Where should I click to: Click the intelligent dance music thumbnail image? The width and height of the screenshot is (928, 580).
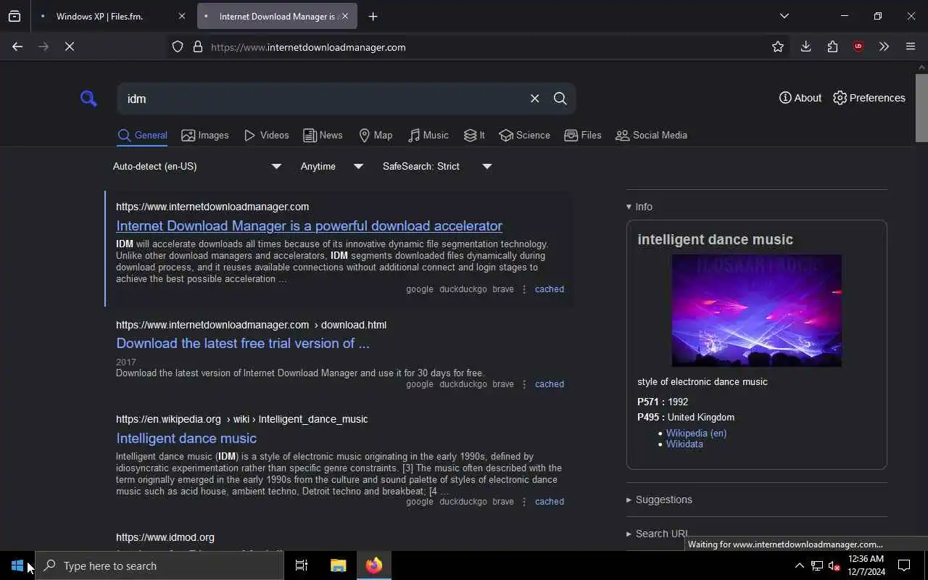click(756, 310)
